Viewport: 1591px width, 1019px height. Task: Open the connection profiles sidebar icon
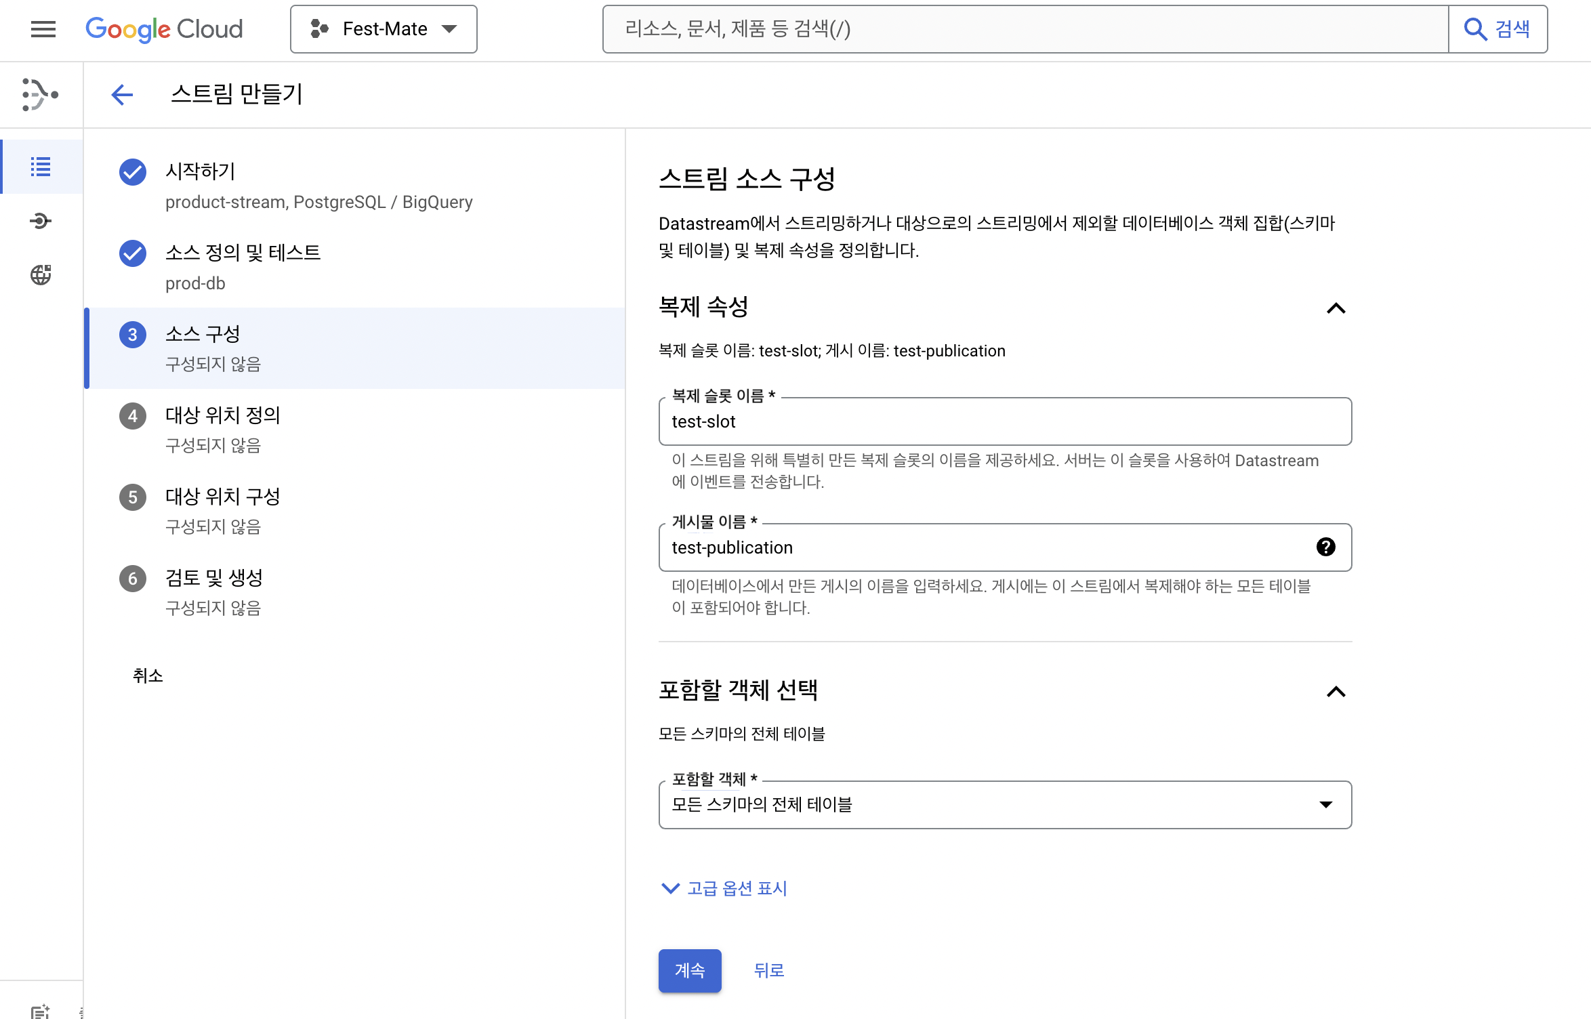(41, 221)
